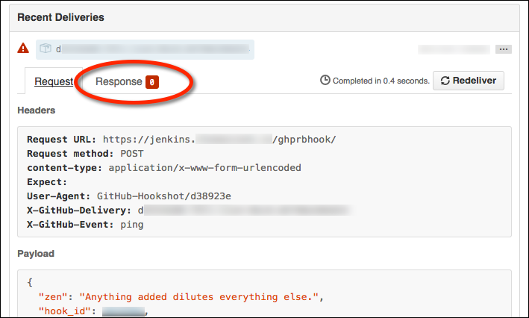The height and width of the screenshot is (318, 529).
Task: Click the refresh arrows icon in Redeliver
Action: coord(445,81)
